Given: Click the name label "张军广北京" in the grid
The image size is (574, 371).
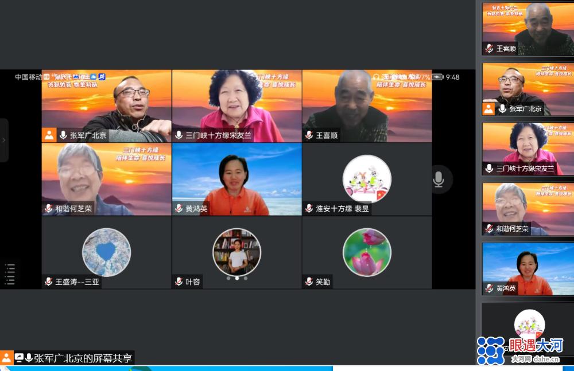Looking at the screenshot, I should click(x=88, y=135).
